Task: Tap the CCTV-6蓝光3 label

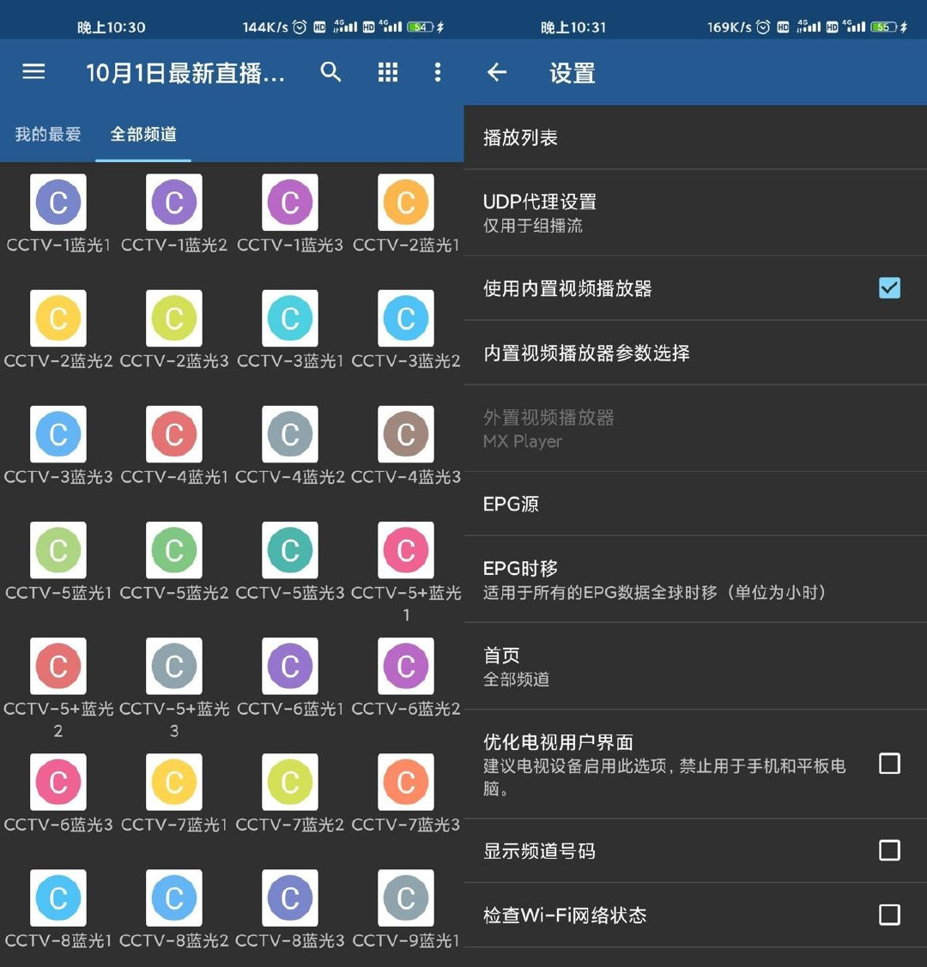Action: 58,825
